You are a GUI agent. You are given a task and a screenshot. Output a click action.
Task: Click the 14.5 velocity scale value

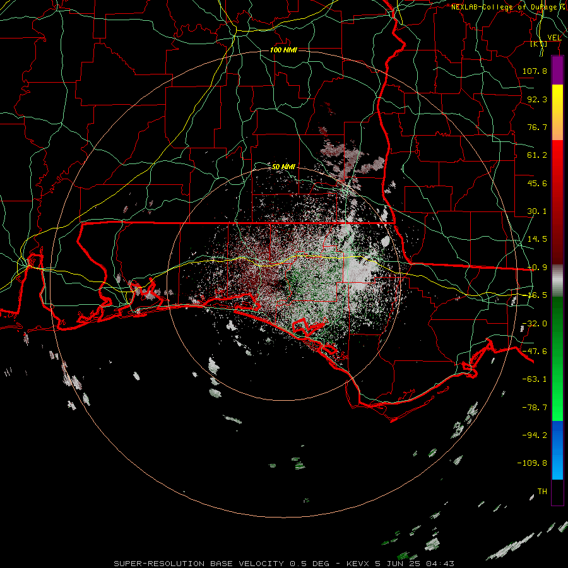pos(537,239)
